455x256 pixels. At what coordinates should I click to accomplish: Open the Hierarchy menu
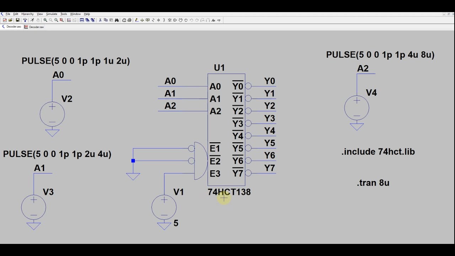tap(27, 14)
